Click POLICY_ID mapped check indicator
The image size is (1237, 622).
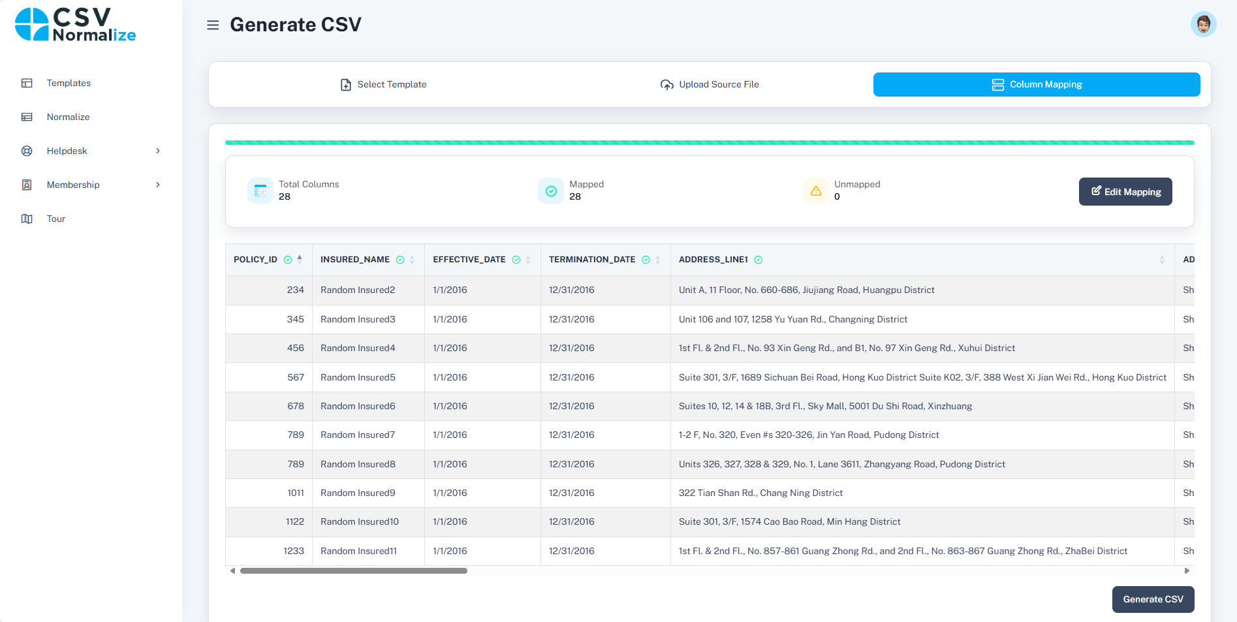[x=288, y=260]
